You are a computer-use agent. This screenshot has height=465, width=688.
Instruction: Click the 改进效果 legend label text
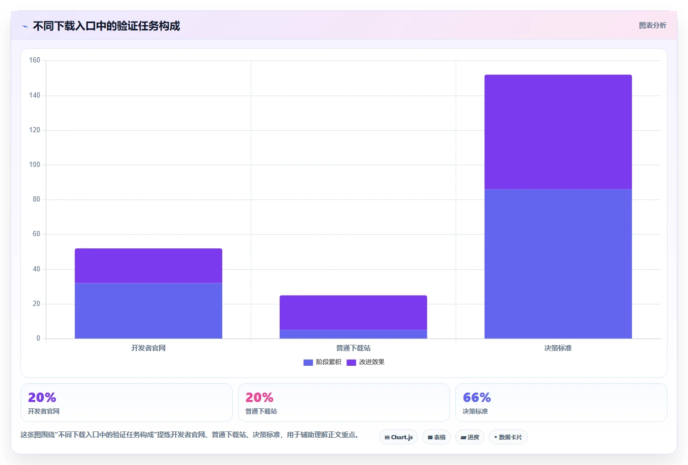[372, 362]
